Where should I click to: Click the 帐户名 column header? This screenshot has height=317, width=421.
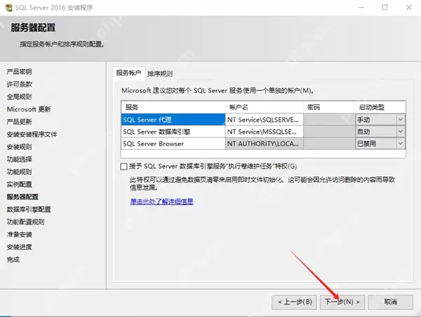[x=265, y=107]
